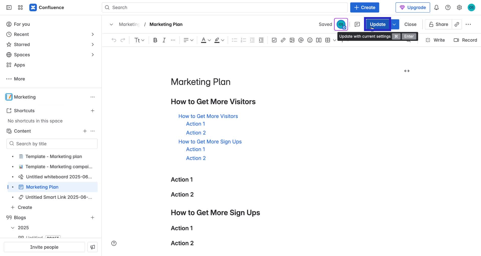The height and width of the screenshot is (256, 481).
Task: Mention a user with the @ icon
Action: tap(301, 40)
